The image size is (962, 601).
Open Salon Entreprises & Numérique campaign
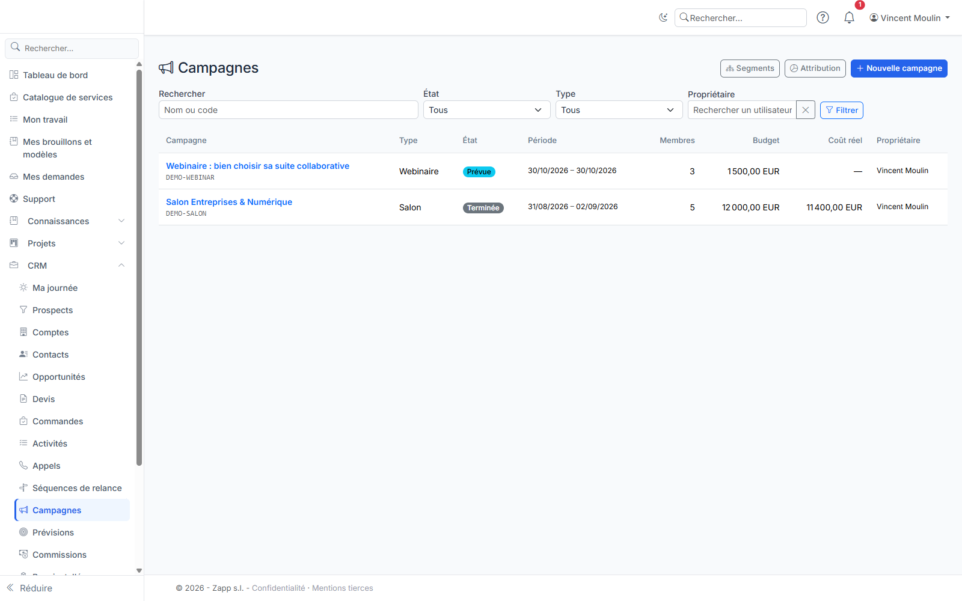pyautogui.click(x=229, y=202)
